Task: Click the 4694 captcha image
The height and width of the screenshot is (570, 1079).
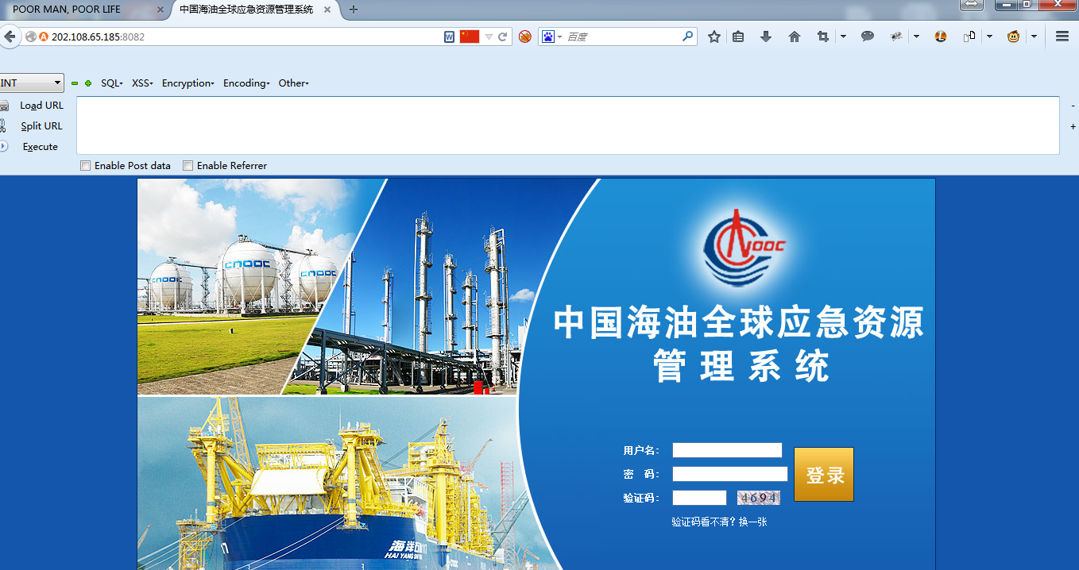Action: 758,498
